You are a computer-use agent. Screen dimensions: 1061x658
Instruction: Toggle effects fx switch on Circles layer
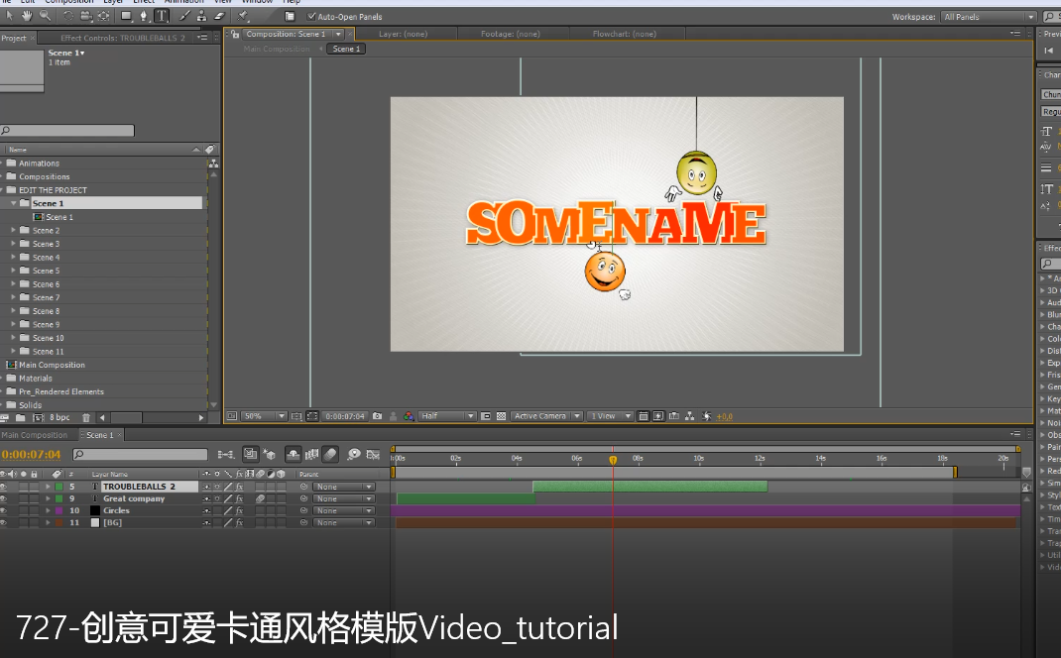click(240, 510)
